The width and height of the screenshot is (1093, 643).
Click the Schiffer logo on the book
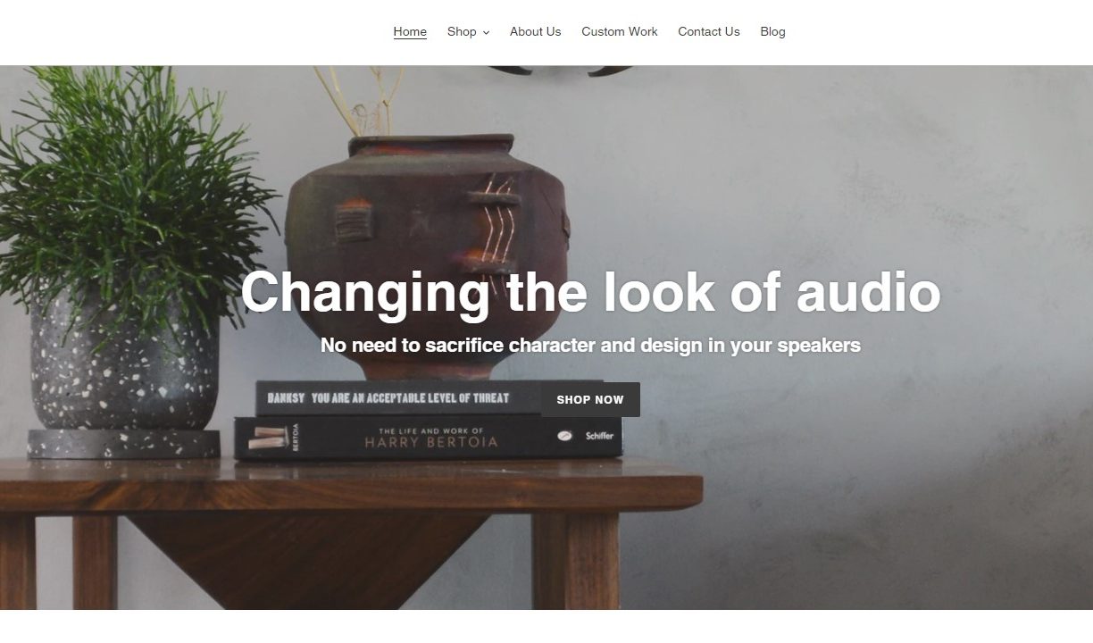click(x=599, y=436)
